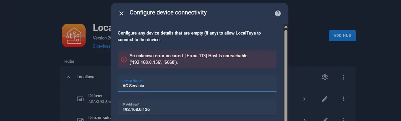Screen dimensions: 401x121
Task: Open the Difuzor sufra row three-dot menu
Action: (x=343, y=119)
